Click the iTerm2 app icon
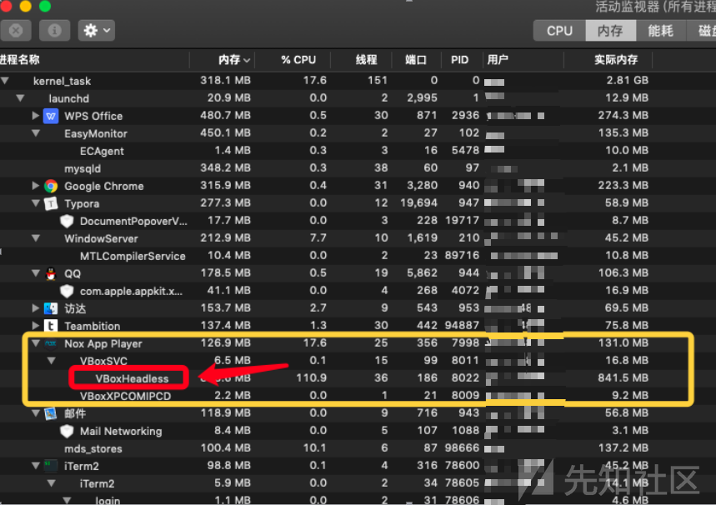716x505 pixels. (51, 466)
